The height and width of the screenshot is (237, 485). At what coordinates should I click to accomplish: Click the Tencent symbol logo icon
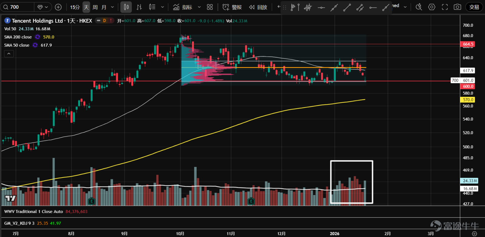pyautogui.click(x=7, y=21)
